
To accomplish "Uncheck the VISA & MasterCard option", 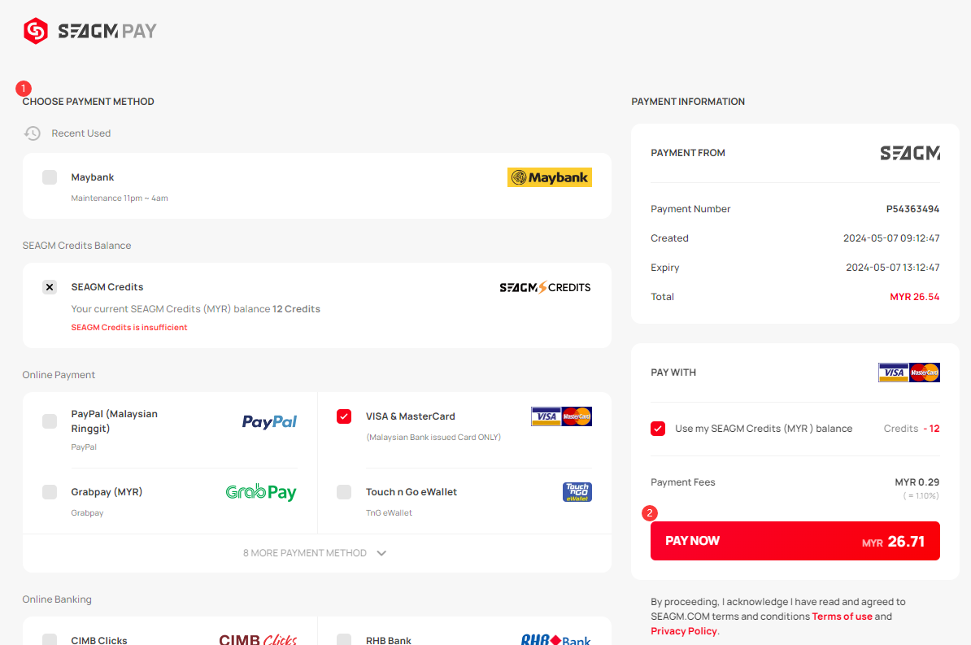I will click(x=344, y=416).
